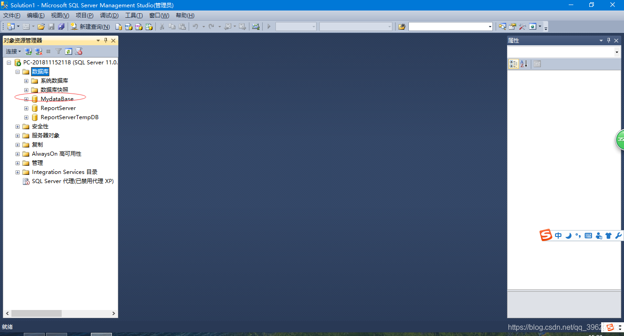The image size is (624, 336).
Task: Click the Save All toolbar icon
Action: click(61, 26)
